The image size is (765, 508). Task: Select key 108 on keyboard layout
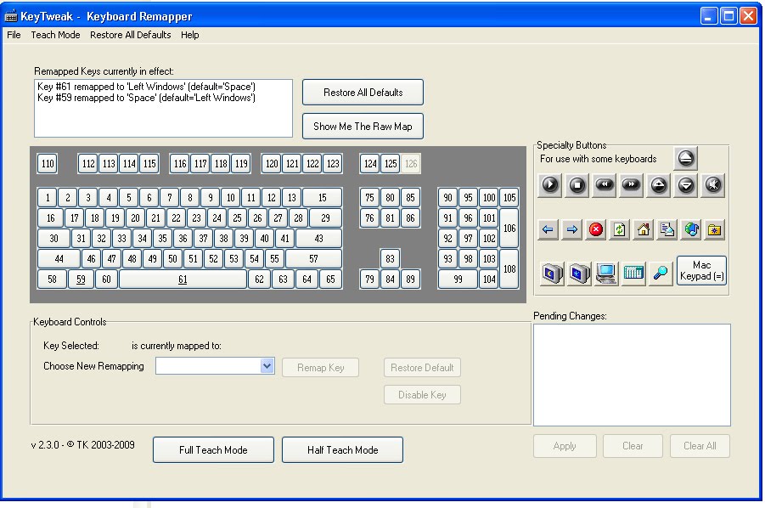click(509, 269)
